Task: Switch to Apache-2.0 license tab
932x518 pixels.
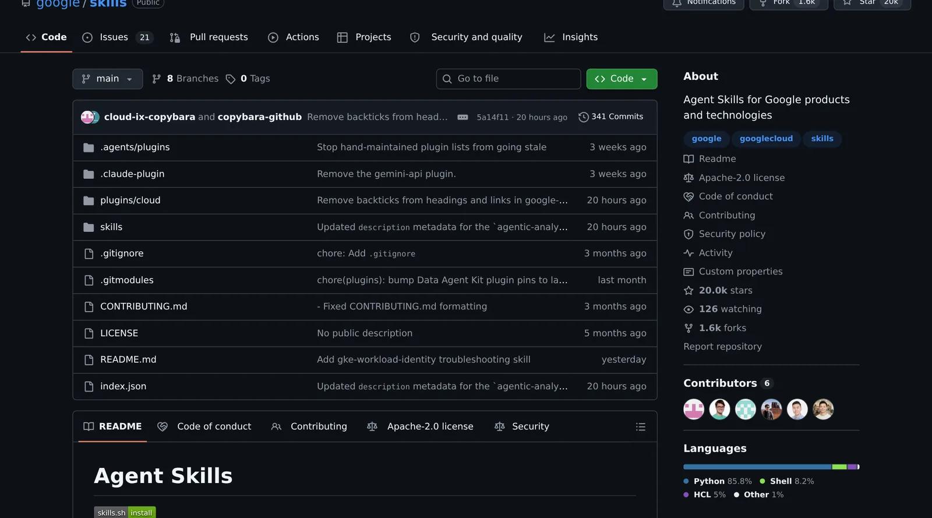Action: coord(420,427)
